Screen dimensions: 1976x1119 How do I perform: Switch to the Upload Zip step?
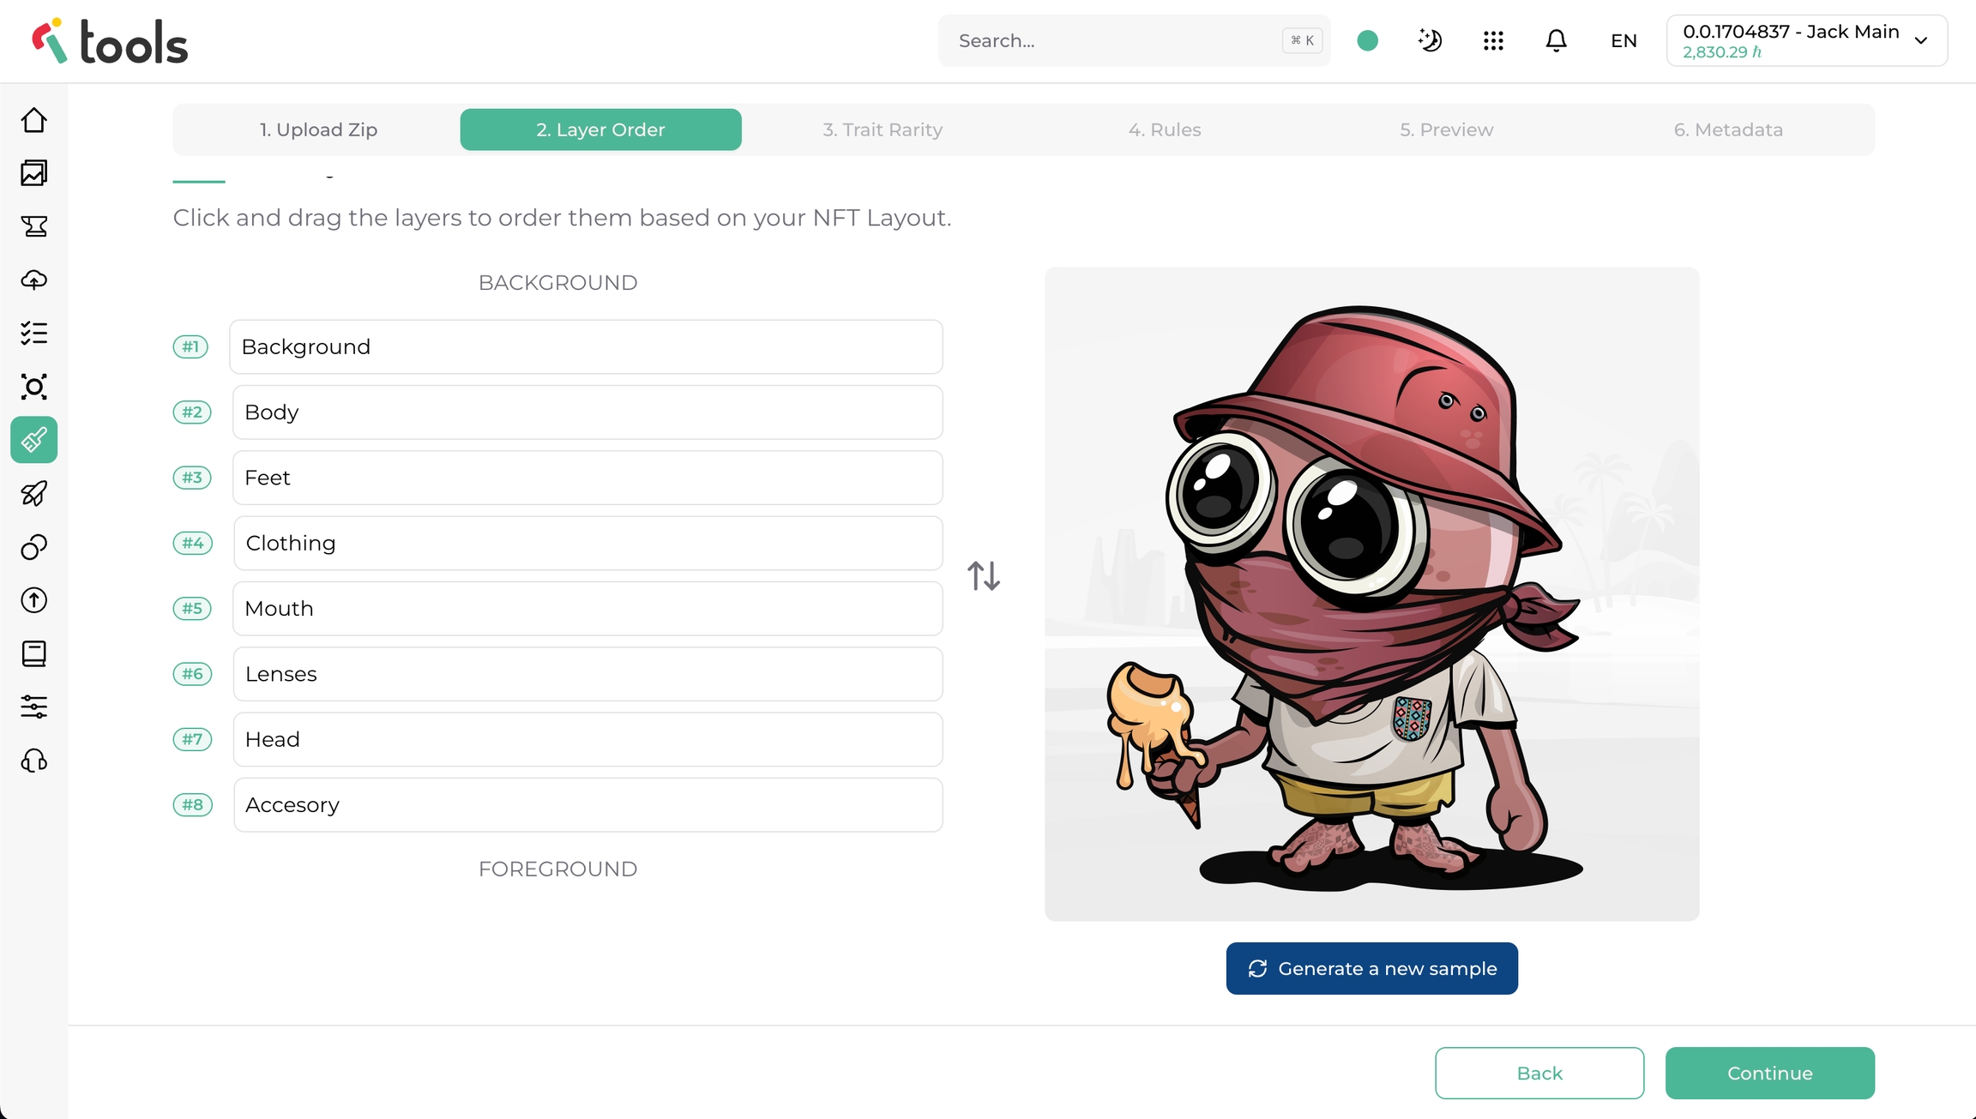point(318,129)
